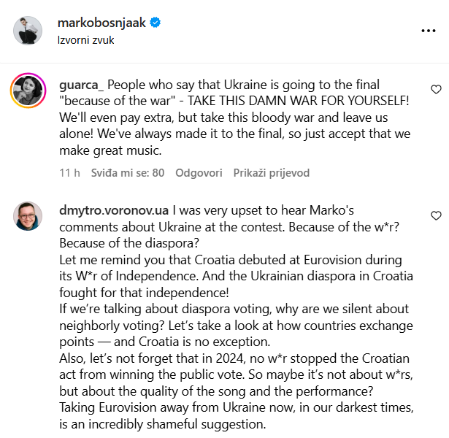Click the 'incredibly shameful suggestion' closing line
449x438 pixels.
coord(163,424)
